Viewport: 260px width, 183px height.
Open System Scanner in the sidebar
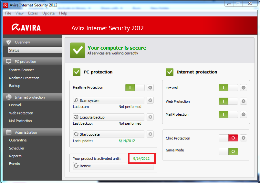pos(22,70)
